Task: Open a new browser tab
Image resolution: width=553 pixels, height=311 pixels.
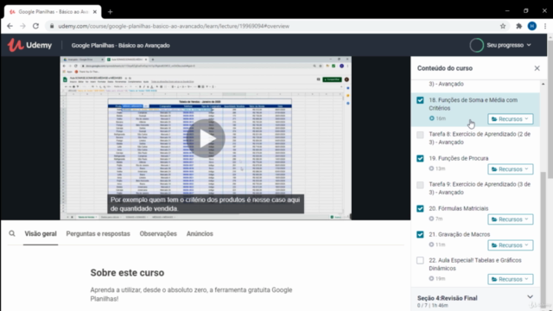Action: (x=110, y=11)
